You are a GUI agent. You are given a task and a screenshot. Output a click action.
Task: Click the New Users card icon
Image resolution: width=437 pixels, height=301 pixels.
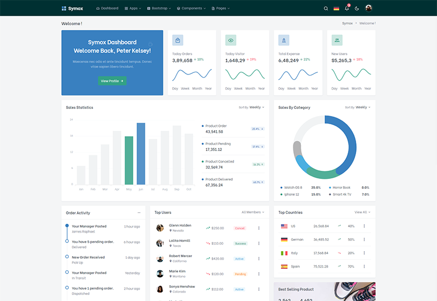[x=336, y=40]
